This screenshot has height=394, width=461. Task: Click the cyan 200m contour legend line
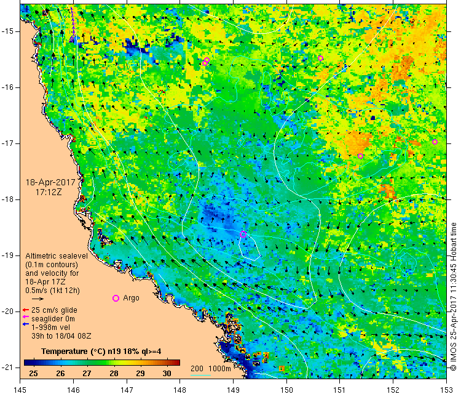[200, 375]
